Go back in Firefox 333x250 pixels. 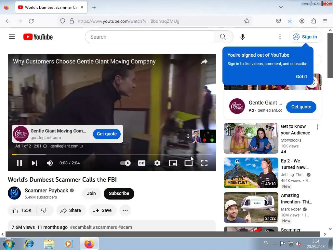[x=8, y=21]
